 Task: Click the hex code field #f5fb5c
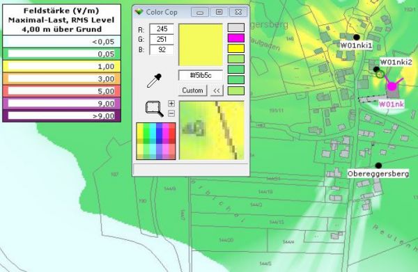[201, 75]
